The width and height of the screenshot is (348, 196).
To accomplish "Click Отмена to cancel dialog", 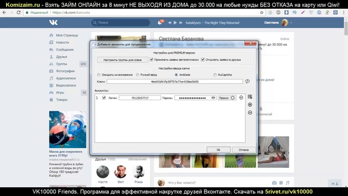I will click(244, 150).
